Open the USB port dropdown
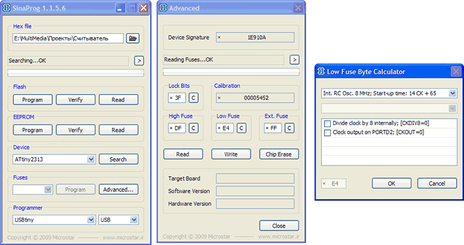Image resolution: width=464 pixels, height=245 pixels. pyautogui.click(x=134, y=220)
